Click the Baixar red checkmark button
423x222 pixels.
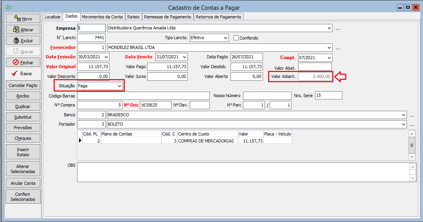coord(23,74)
